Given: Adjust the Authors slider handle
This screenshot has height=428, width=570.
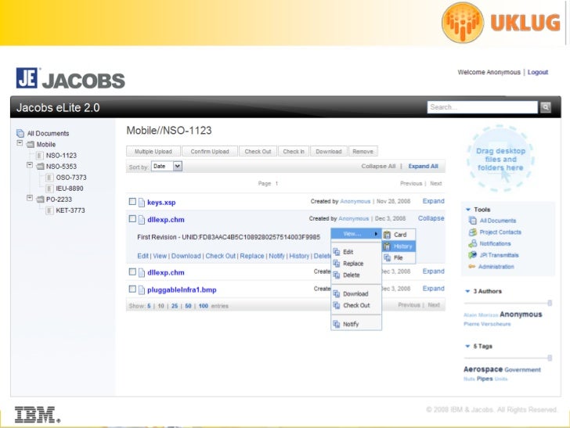Looking at the screenshot, I should pos(550,303).
